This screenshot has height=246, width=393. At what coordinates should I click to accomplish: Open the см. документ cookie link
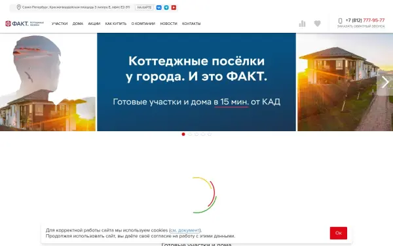[185, 230]
